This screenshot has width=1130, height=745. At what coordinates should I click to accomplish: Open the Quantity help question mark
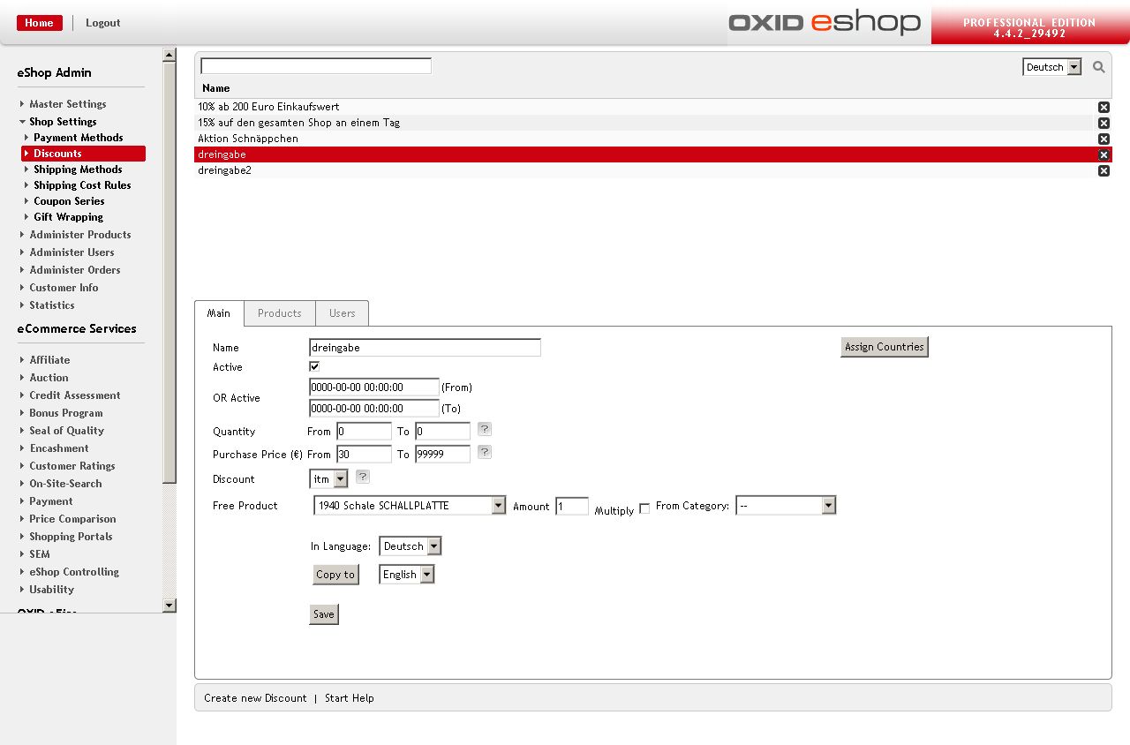(x=485, y=430)
